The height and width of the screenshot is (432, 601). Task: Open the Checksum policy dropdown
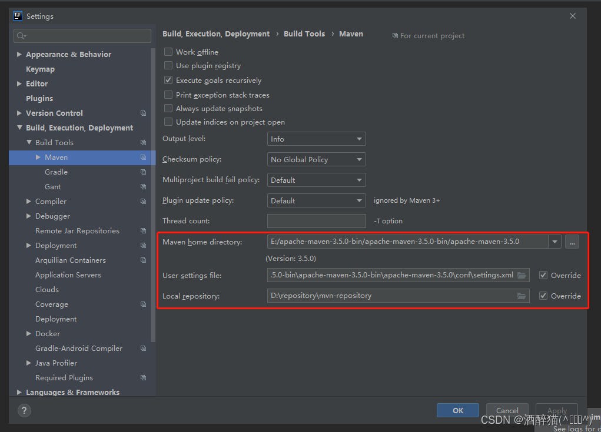coord(316,159)
